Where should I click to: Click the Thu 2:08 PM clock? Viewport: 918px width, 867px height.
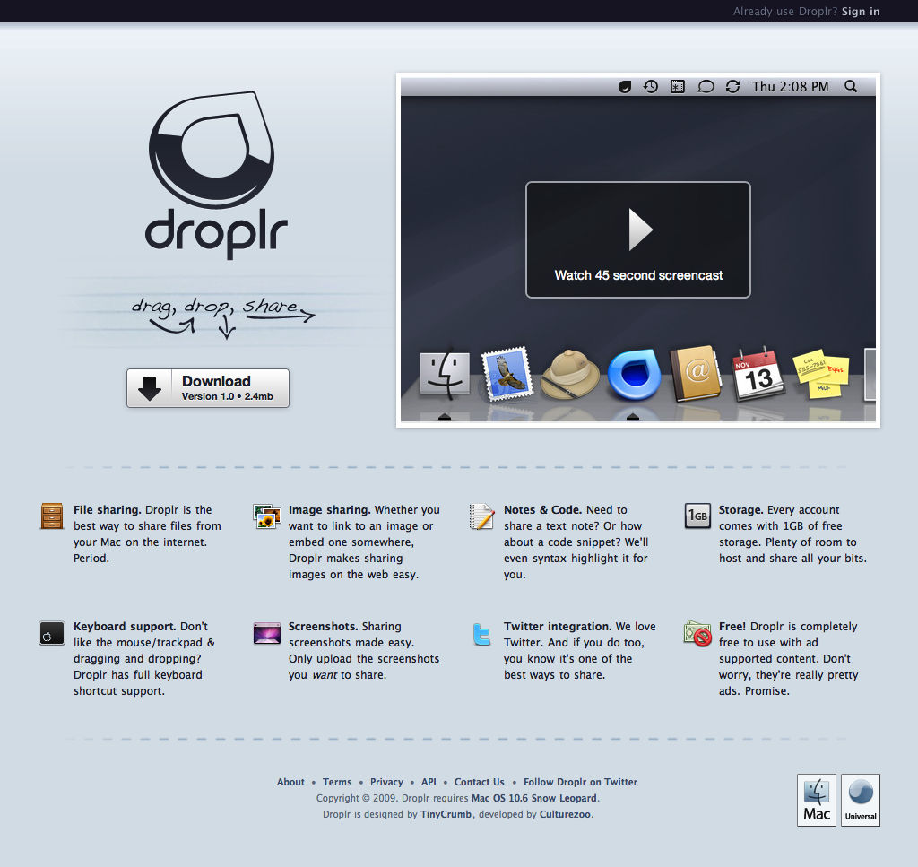[791, 87]
